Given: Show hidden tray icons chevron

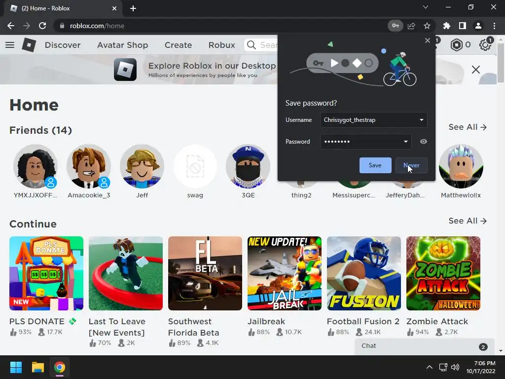Looking at the screenshot, I should pos(430,367).
